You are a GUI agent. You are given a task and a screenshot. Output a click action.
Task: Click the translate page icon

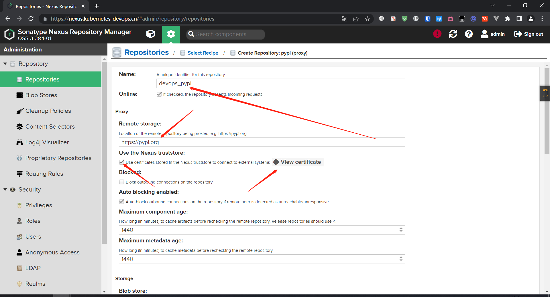coord(344,19)
